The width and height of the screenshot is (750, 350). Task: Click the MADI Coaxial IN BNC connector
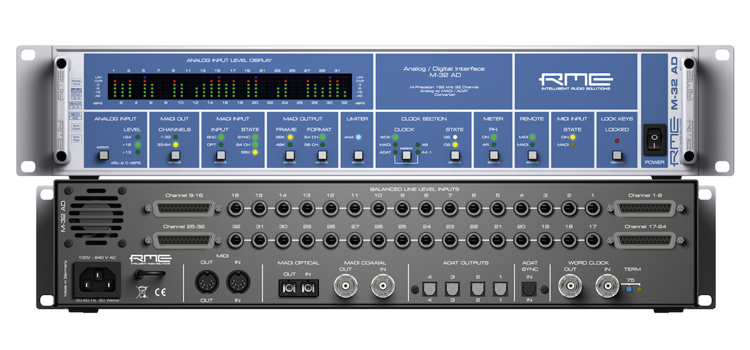(383, 287)
